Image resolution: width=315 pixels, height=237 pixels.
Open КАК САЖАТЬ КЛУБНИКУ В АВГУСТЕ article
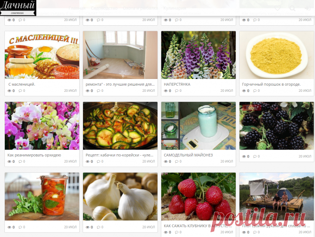click(198, 226)
